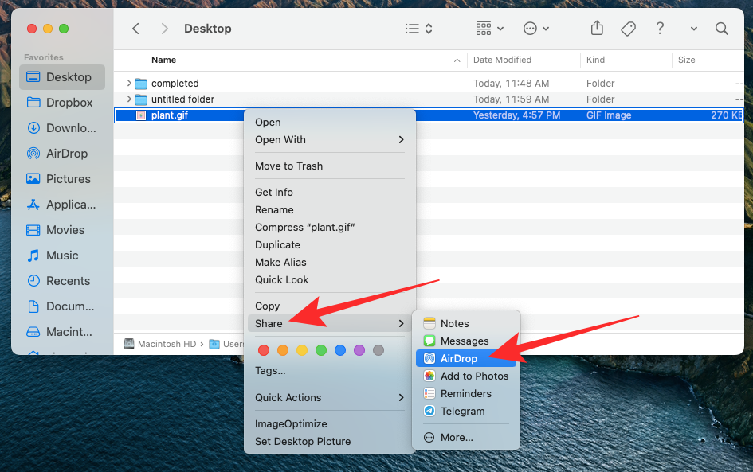Open Dropbox from the sidebar
Viewport: 753px width, 472px height.
point(69,103)
